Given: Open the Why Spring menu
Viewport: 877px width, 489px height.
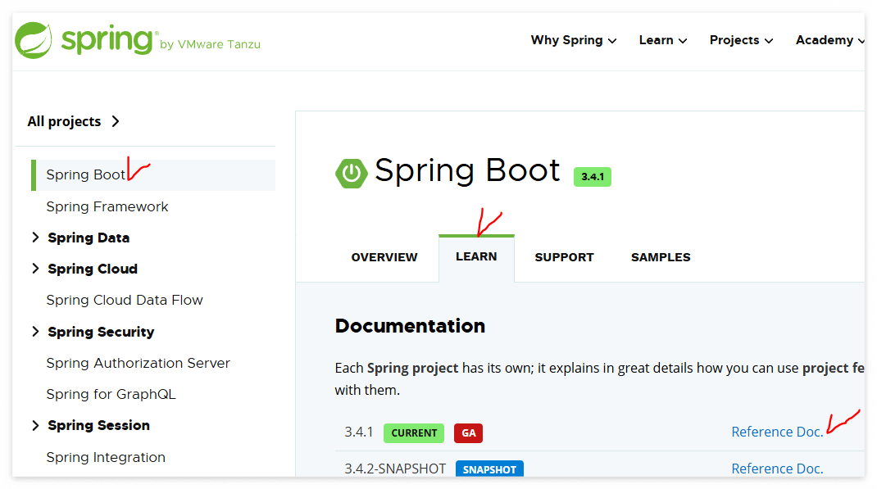Looking at the screenshot, I should [573, 40].
